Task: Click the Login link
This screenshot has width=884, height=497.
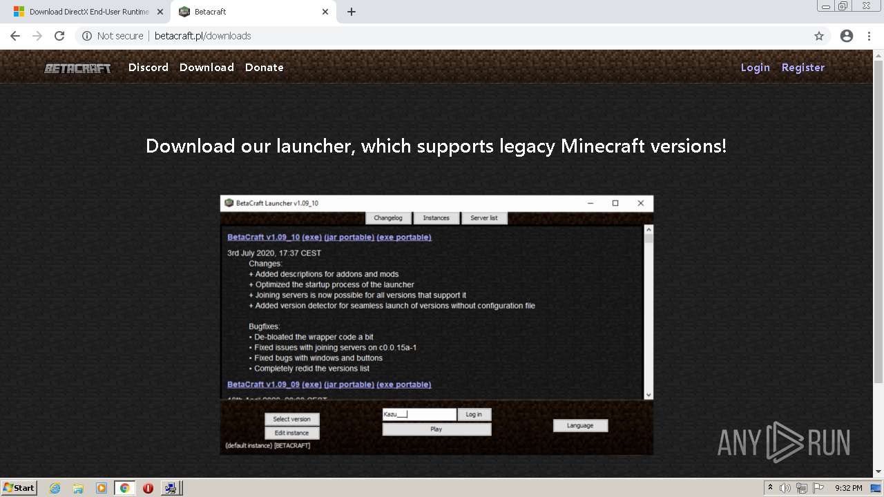Action: point(756,67)
